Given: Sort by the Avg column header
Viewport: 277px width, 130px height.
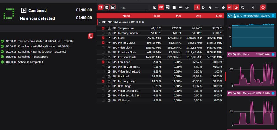Looking at the screenshot, I should pos(199,16).
